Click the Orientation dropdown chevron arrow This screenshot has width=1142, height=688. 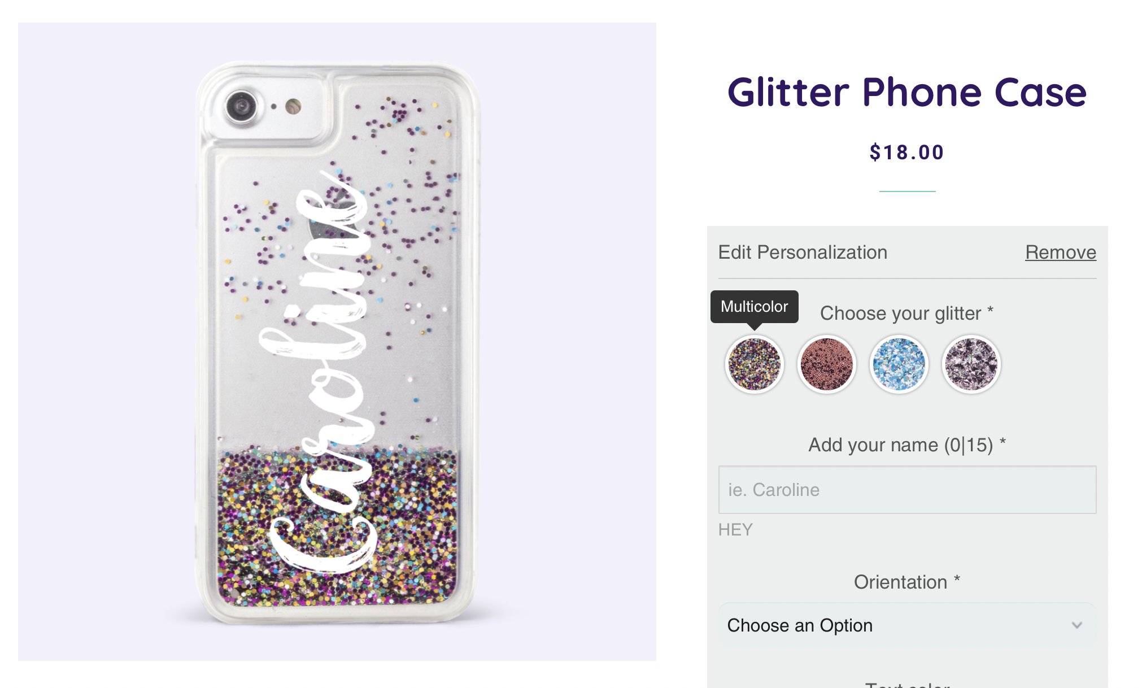tap(1076, 625)
